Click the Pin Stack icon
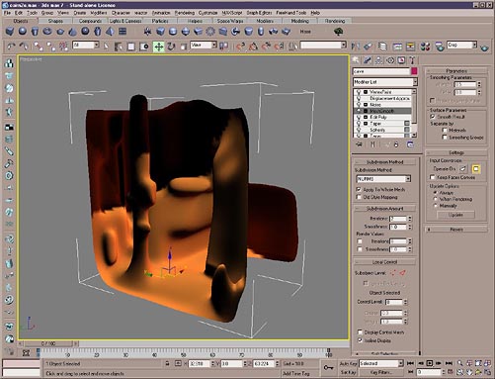Viewport: 495px width, 379px height. pyautogui.click(x=359, y=144)
